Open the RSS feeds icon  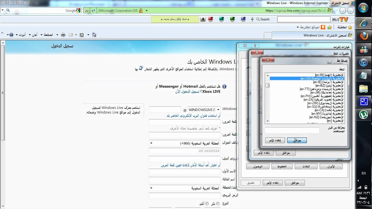pos(82,35)
